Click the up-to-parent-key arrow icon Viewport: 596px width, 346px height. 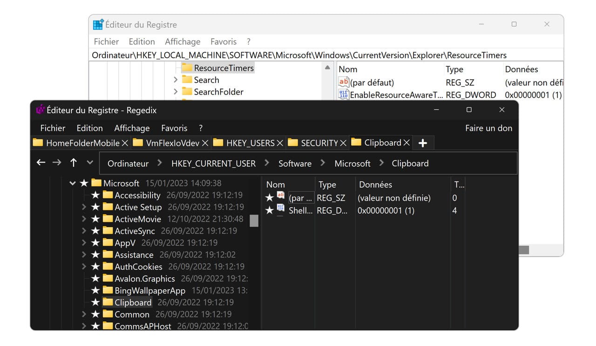(73, 163)
